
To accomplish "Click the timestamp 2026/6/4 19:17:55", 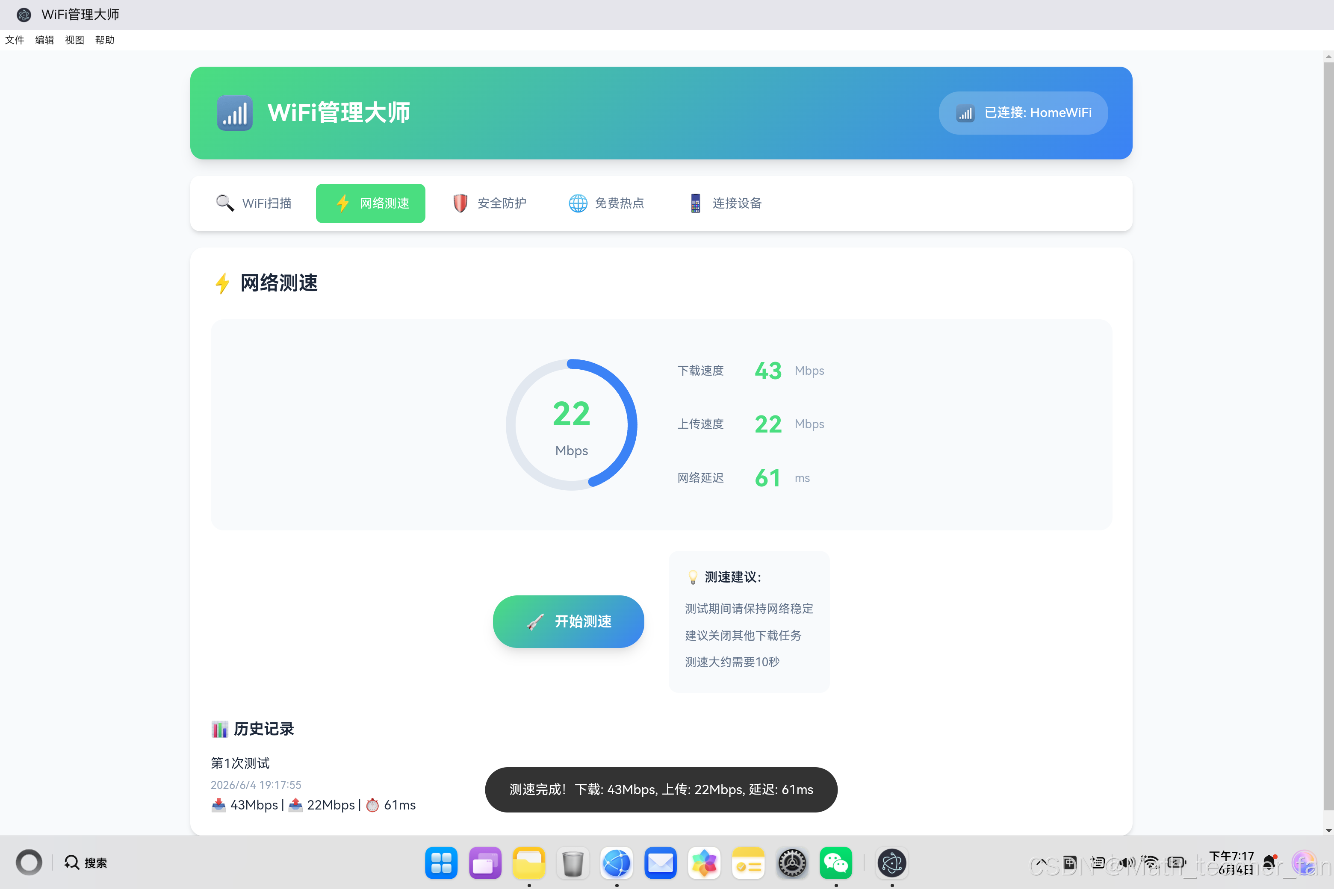I will coord(256,785).
